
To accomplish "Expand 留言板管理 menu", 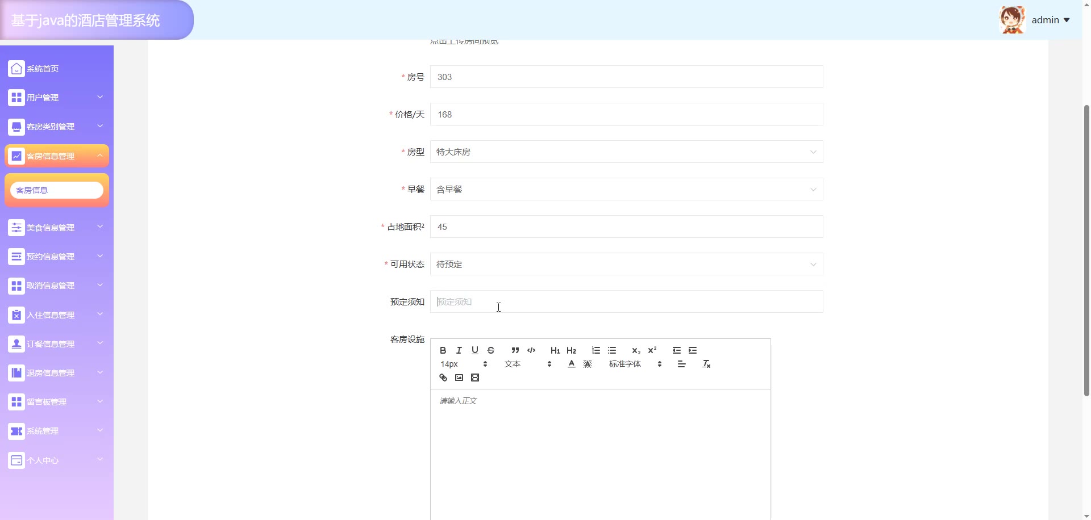I will (x=57, y=402).
